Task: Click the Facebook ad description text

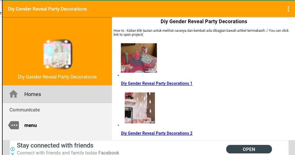Action: [68, 152]
